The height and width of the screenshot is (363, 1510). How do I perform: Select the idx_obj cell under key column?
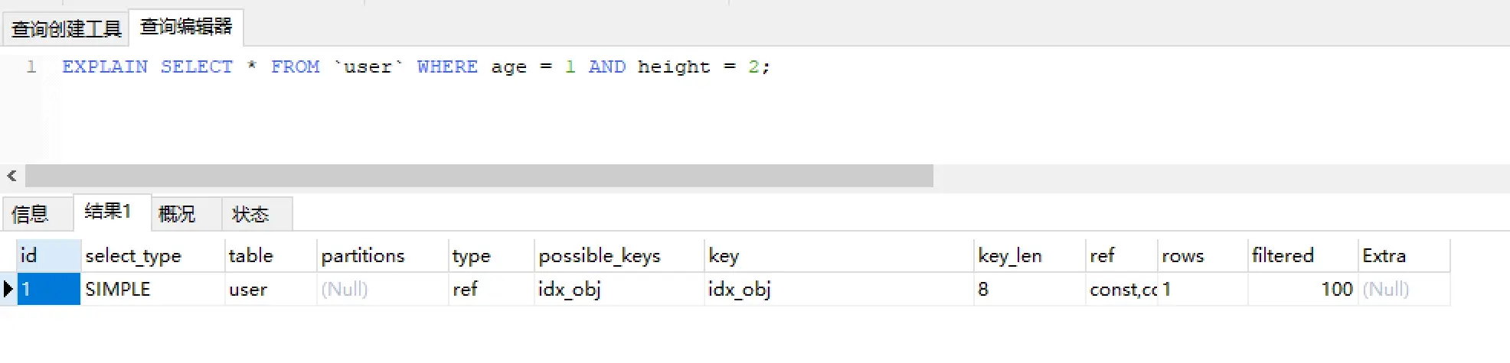tap(739, 289)
